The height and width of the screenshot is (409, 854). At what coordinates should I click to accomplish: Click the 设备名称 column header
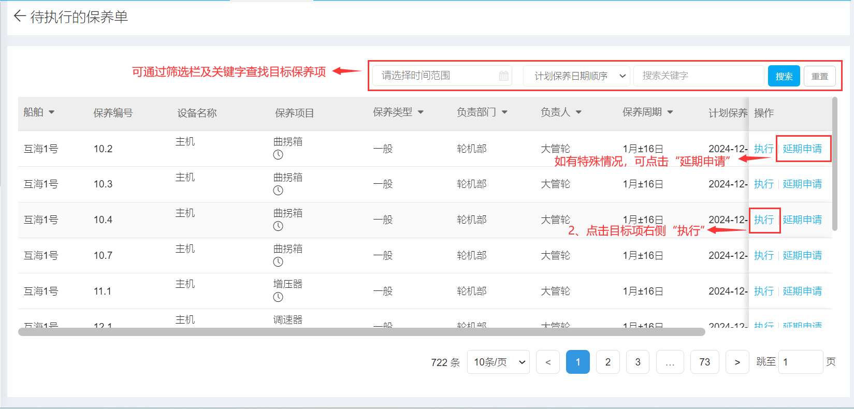(x=197, y=113)
